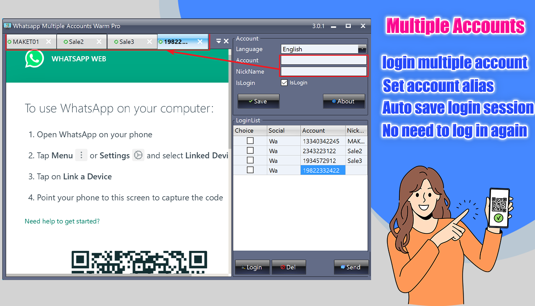This screenshot has height=306, width=535.
Task: Sort by the Choice column header
Action: tap(250, 130)
